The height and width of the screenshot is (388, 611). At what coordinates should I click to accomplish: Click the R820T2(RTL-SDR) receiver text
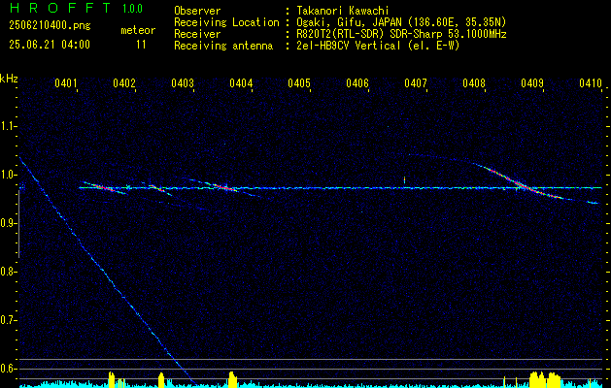(x=401, y=34)
